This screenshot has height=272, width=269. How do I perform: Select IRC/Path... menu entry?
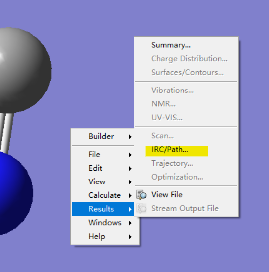pyautogui.click(x=186, y=149)
